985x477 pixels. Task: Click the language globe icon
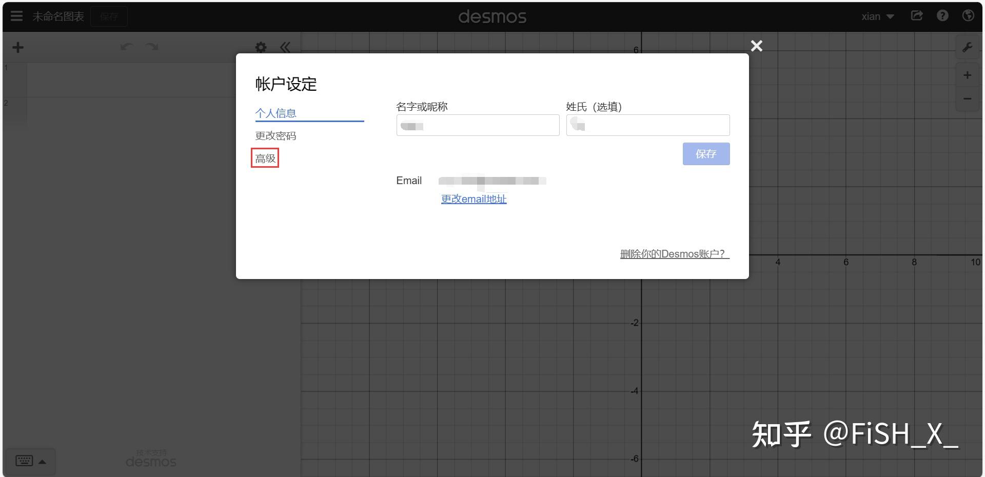point(968,16)
